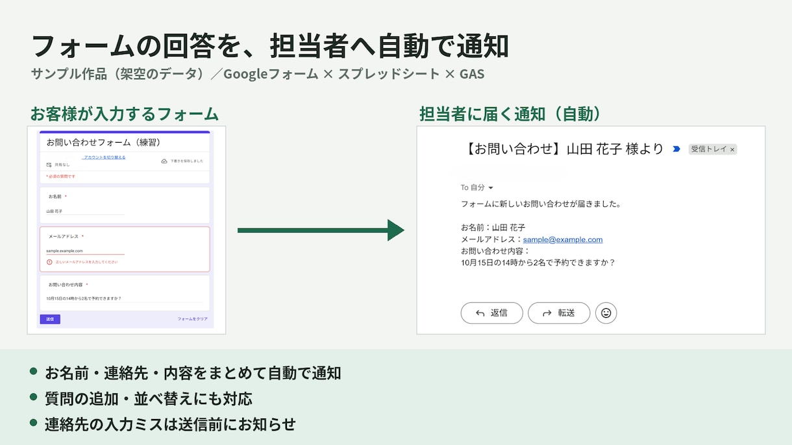
Task: Click the お問い合わせ内容 answer field
Action: point(124,299)
